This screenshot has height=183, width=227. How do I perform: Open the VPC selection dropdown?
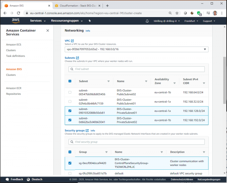137,49
